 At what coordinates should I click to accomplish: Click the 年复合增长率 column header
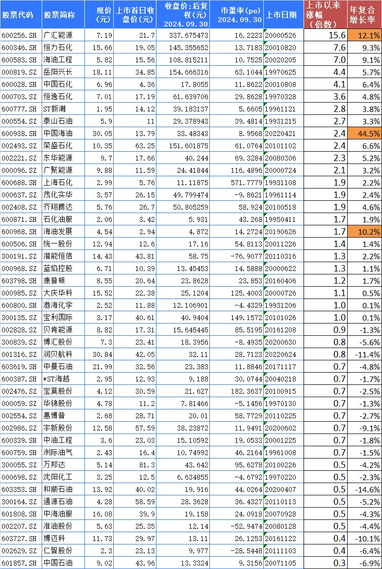pyautogui.click(x=364, y=15)
